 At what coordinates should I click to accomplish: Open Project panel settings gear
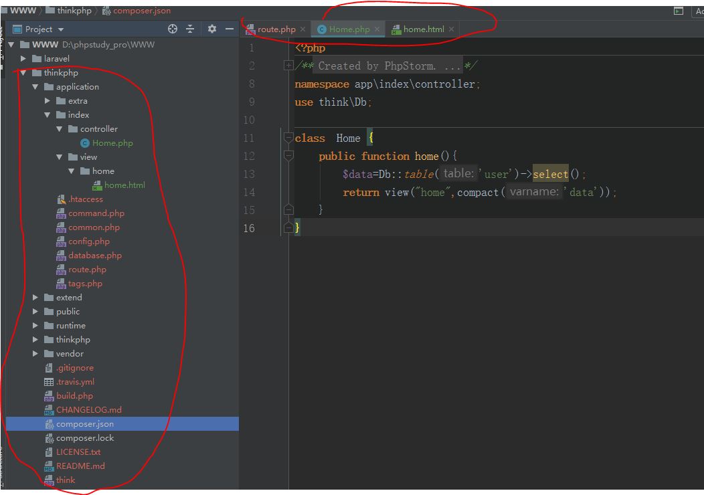[x=212, y=29]
